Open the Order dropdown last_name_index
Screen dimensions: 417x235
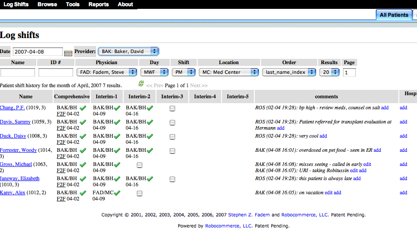click(x=289, y=72)
